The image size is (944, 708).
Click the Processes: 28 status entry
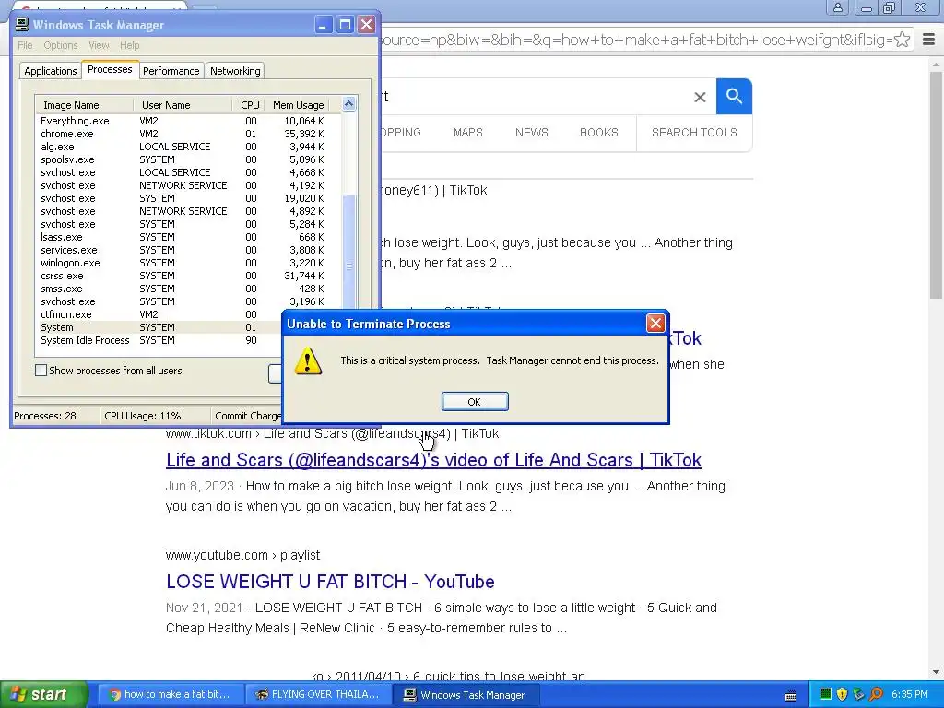click(x=45, y=416)
